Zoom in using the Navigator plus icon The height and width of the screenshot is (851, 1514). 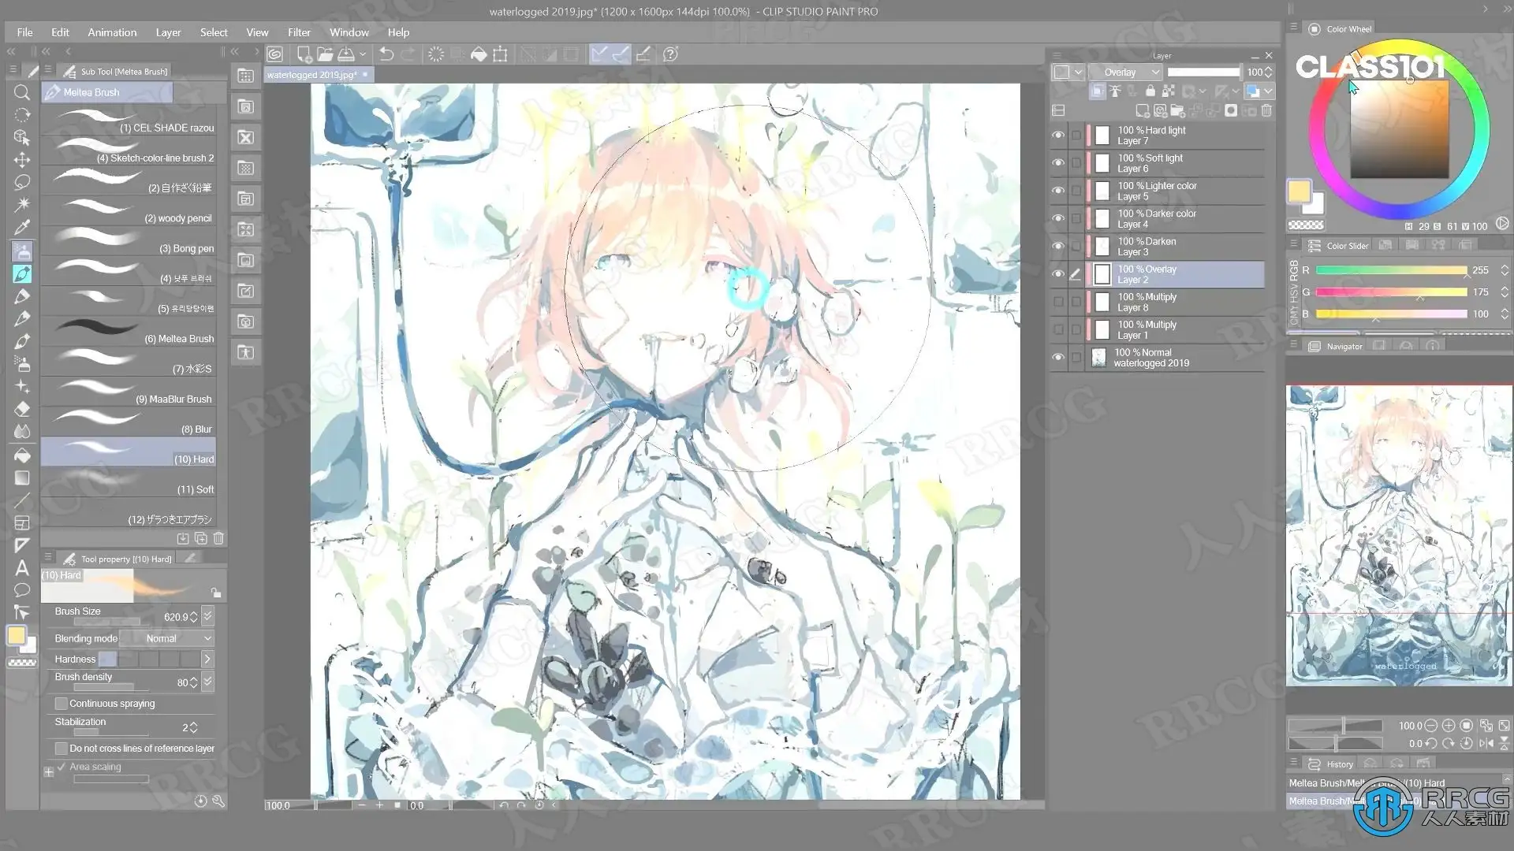coord(1449,726)
